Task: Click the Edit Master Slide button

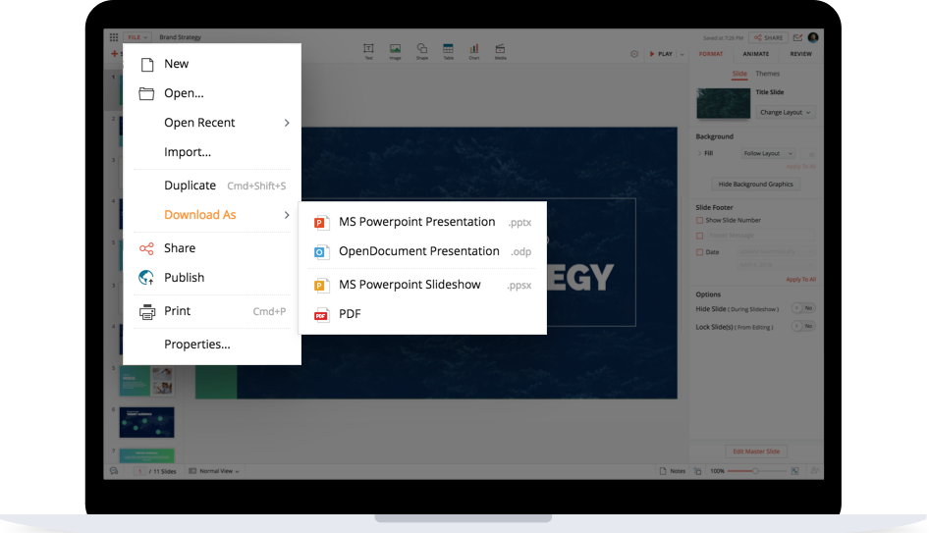Action: click(x=756, y=452)
